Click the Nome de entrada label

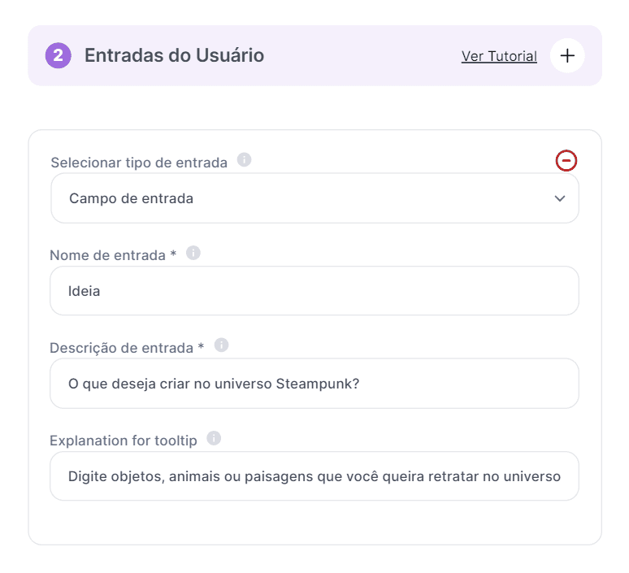(113, 255)
